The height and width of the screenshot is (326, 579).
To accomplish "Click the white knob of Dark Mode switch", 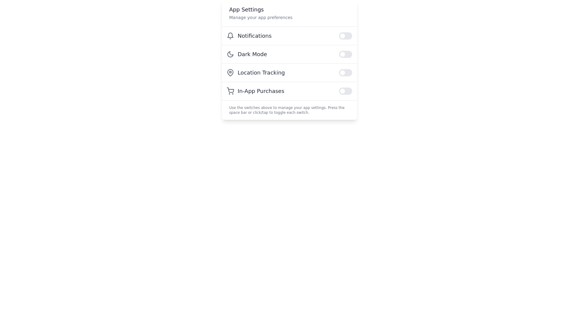I will (343, 54).
